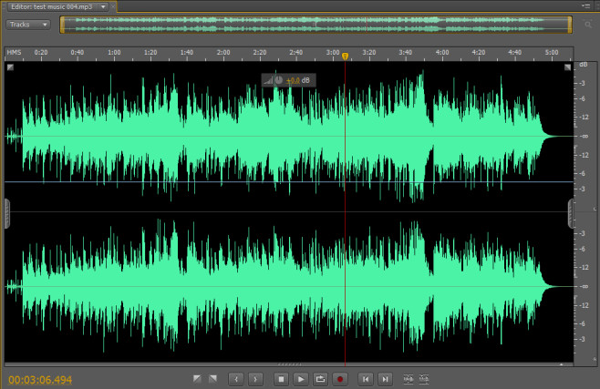Viewport: 600px width, 389px height.
Task: Open the Tracks dropdown
Action: tap(28, 25)
